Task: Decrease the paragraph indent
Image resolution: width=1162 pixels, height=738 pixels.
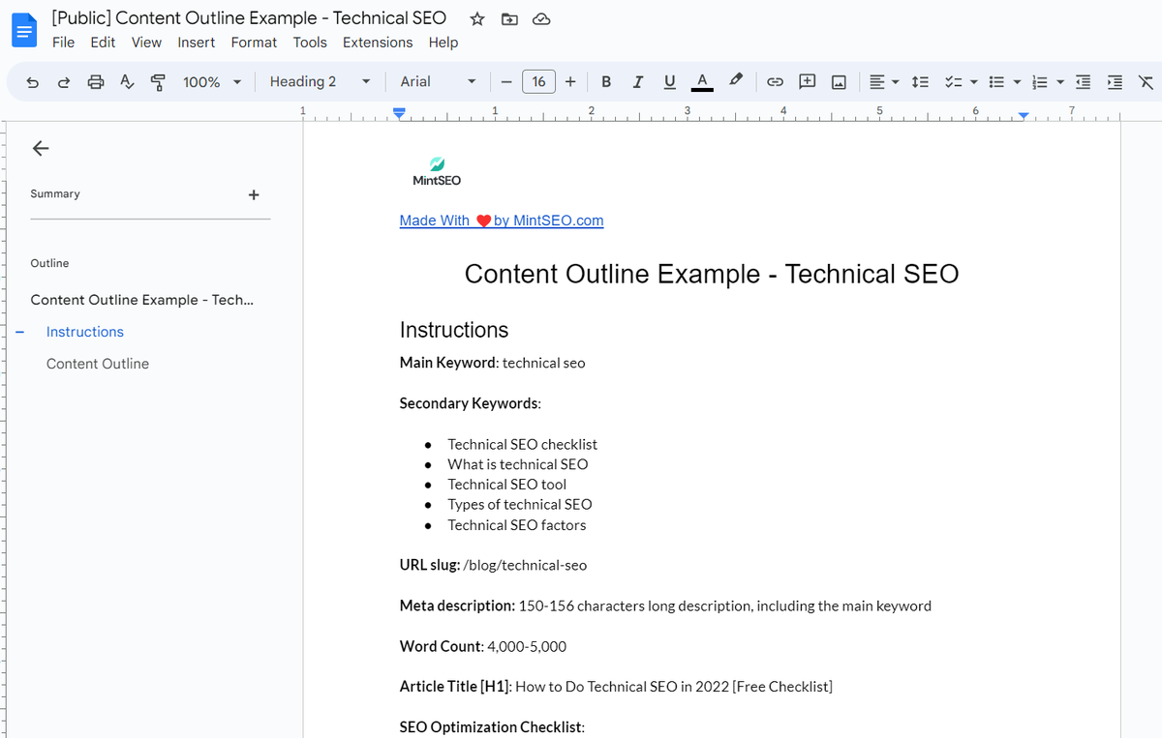Action: coord(1084,82)
